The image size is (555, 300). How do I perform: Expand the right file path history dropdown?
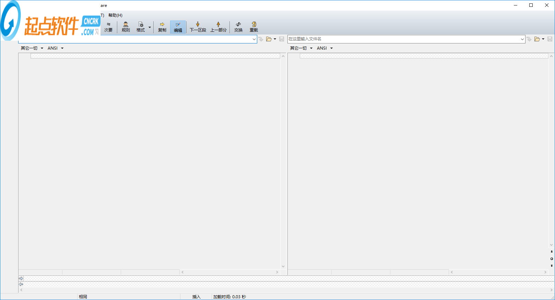(522, 39)
